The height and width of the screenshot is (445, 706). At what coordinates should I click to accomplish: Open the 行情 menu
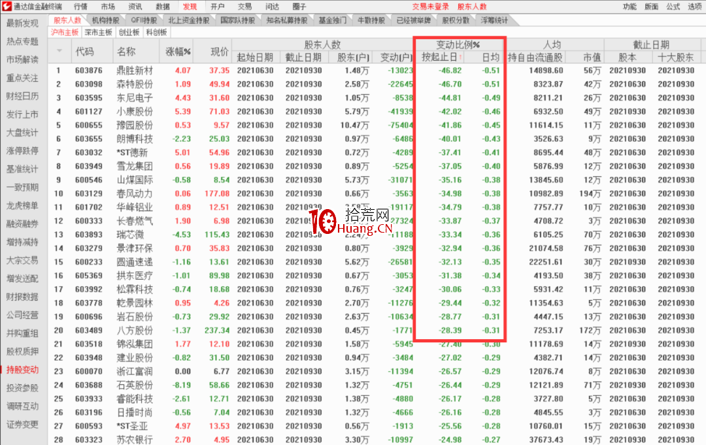[80, 7]
